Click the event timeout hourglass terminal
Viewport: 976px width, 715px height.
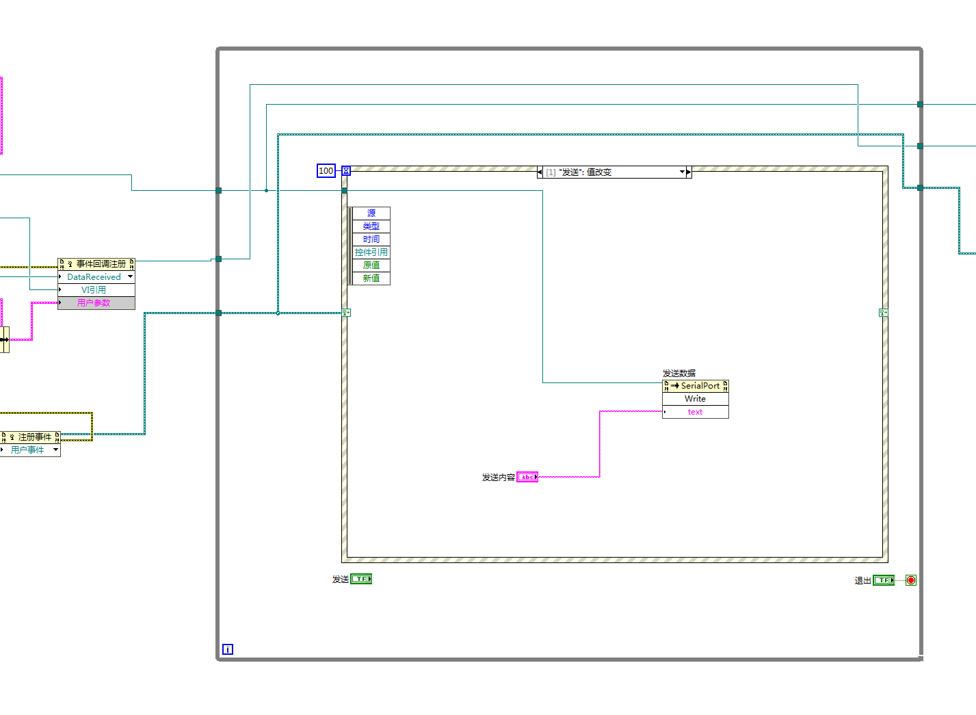pyautogui.click(x=346, y=171)
